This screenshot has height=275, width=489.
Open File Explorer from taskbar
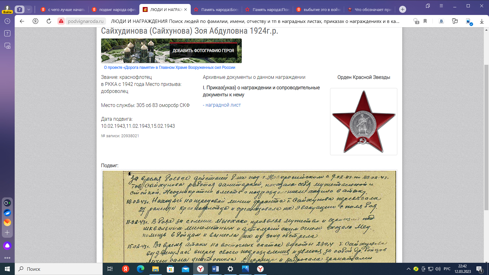point(156,269)
